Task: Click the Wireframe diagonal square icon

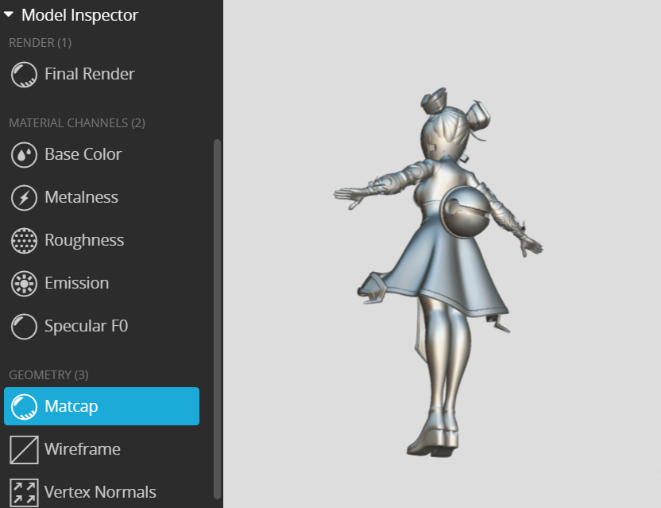Action: coord(24,450)
